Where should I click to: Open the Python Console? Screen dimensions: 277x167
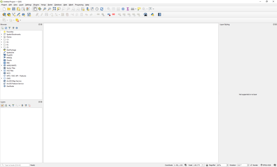pos(152,14)
